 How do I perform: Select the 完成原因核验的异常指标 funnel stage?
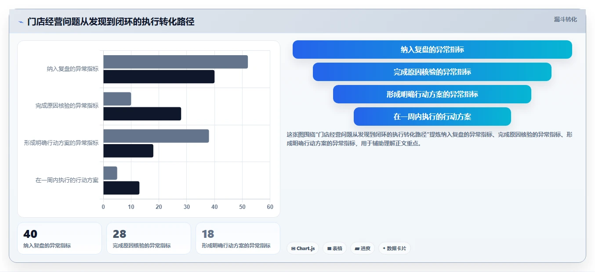[432, 72]
